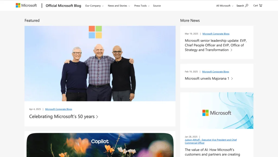Open Judson Althoff author link
Viewport: 278px width, 157px height.
[x=211, y=141]
